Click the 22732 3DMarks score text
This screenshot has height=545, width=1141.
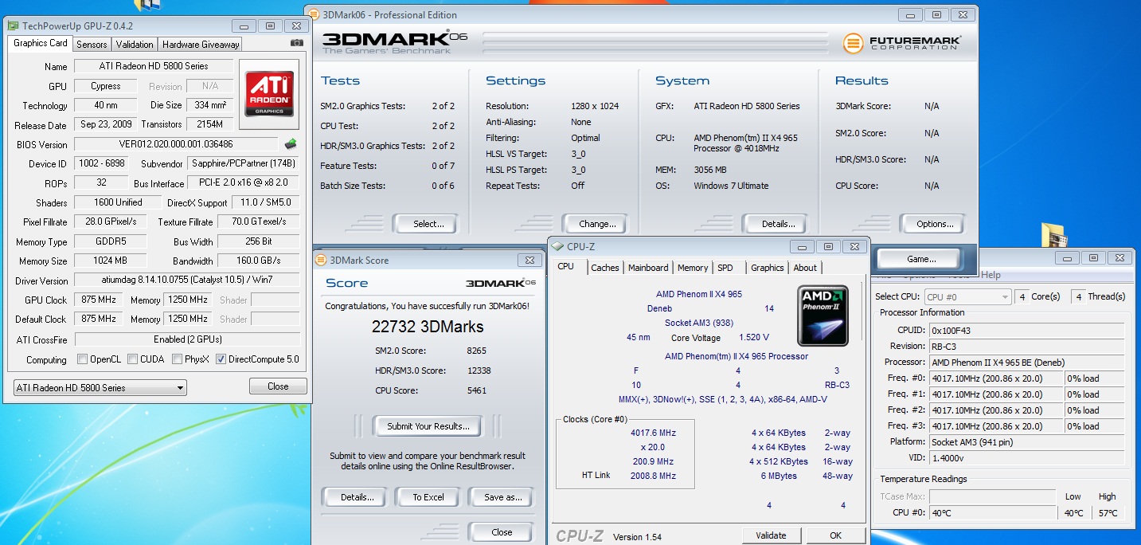(x=428, y=327)
